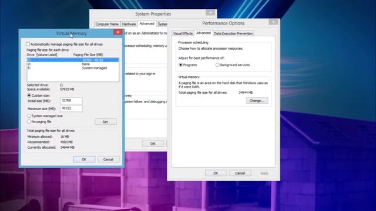
Task: Open Advanced tab in System Properties
Action: coord(147,23)
